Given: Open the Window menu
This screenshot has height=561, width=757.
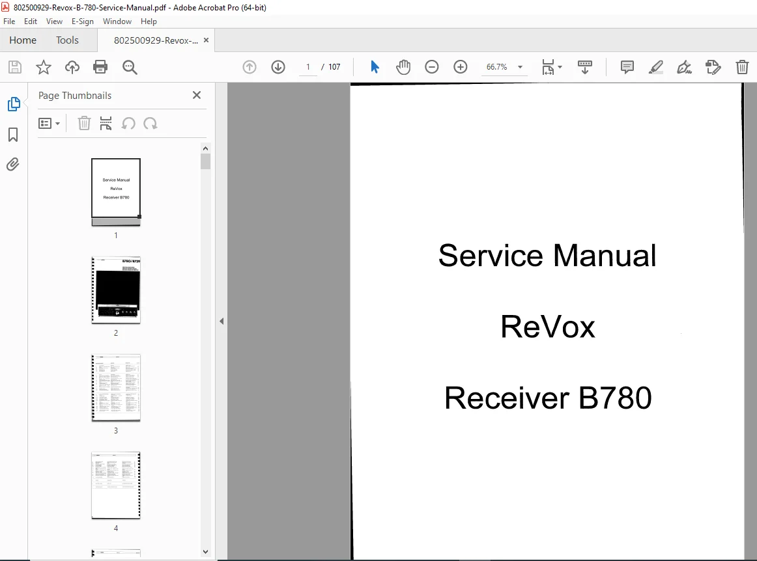Looking at the screenshot, I should click(117, 21).
